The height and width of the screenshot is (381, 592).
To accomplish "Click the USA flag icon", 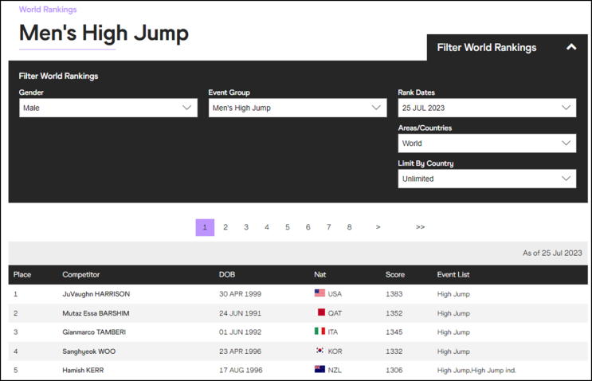I will pyautogui.click(x=320, y=293).
